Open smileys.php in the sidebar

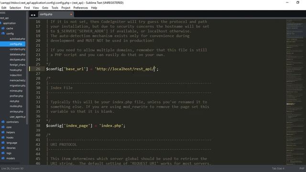[x=16, y=111]
